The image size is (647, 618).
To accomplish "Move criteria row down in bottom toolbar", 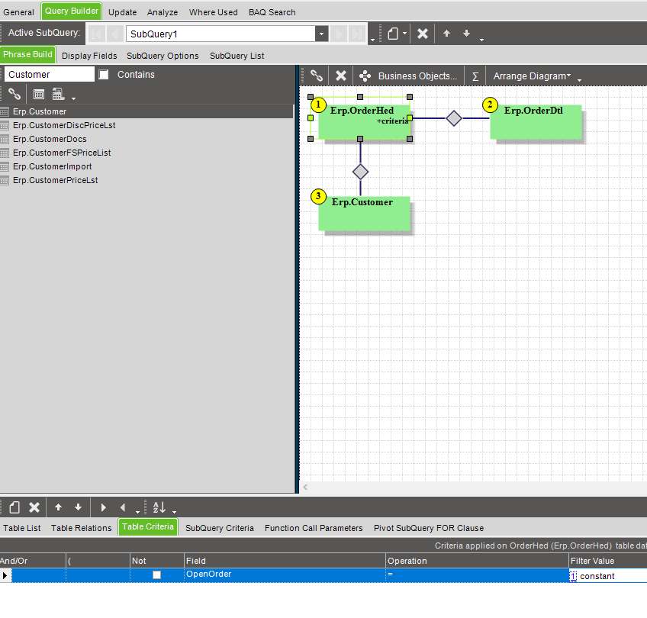I will tap(78, 507).
